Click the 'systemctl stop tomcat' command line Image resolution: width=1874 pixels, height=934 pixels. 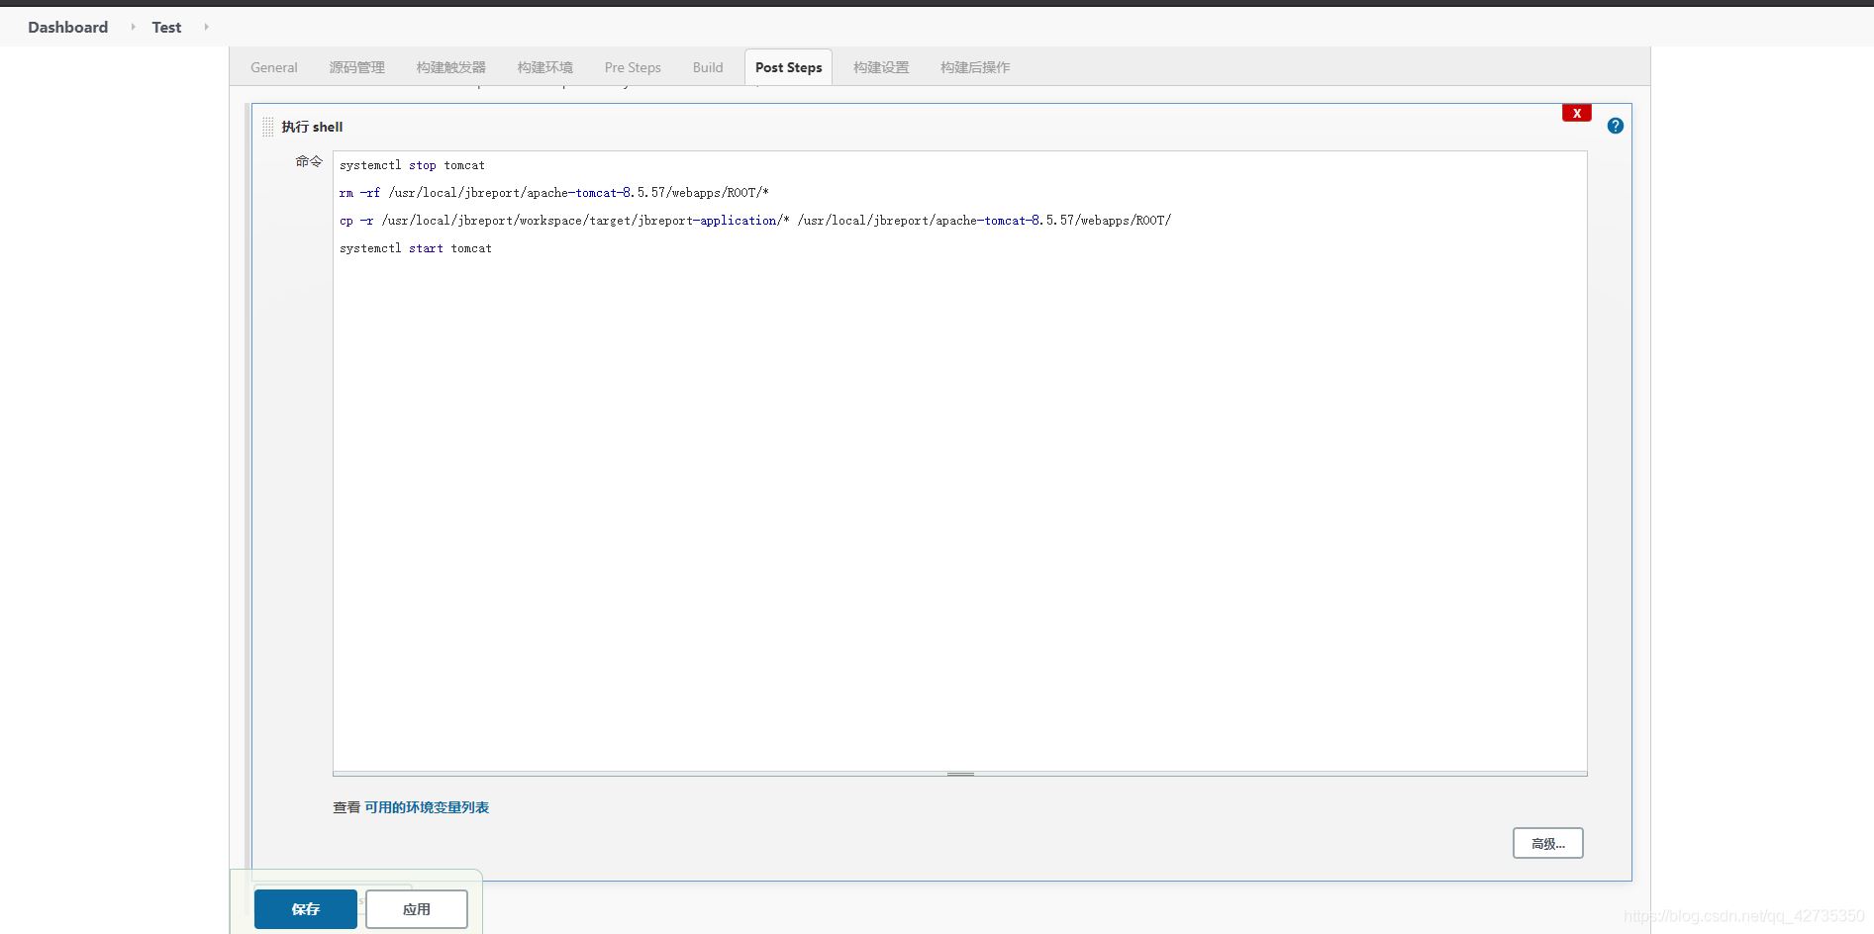pyautogui.click(x=412, y=165)
